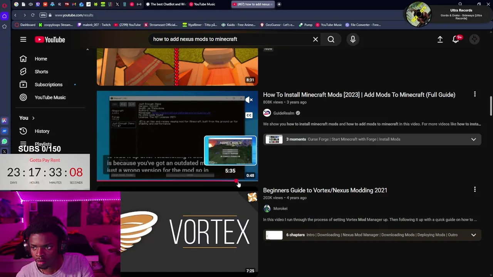The height and width of the screenshot is (277, 493).
Task: Open the YouTube guide hamburger menu
Action: 23,39
